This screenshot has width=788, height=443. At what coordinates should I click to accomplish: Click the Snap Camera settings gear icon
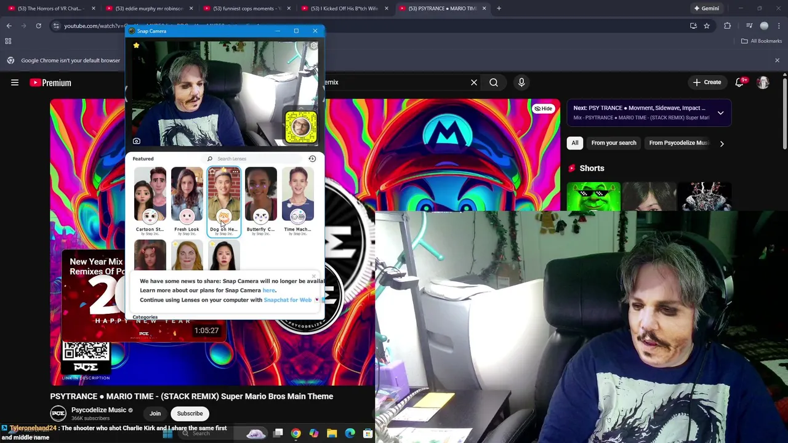(313, 46)
